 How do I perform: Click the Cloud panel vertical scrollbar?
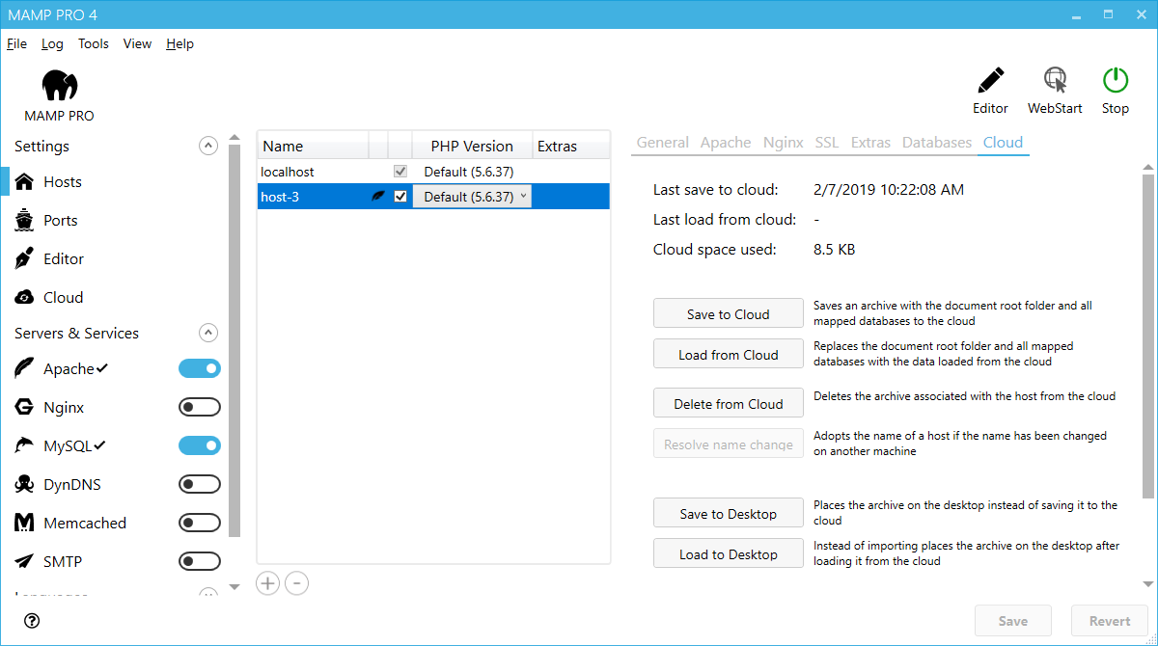pyautogui.click(x=1148, y=336)
